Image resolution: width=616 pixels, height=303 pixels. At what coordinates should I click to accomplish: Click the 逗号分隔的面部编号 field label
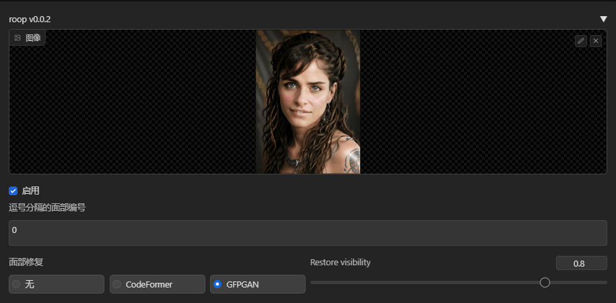pyautogui.click(x=47, y=208)
